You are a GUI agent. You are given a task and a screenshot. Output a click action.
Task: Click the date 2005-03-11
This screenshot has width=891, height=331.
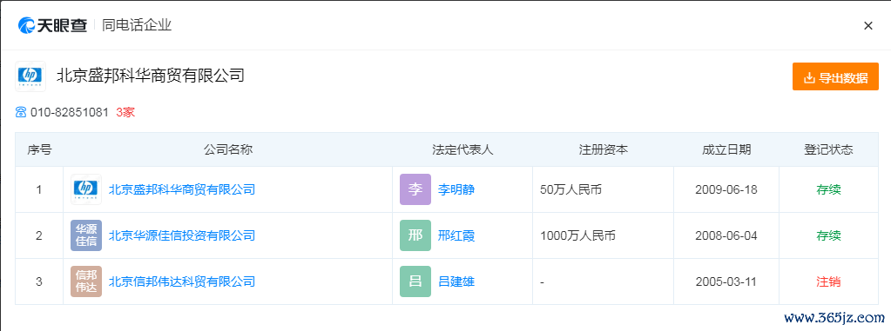[726, 281]
